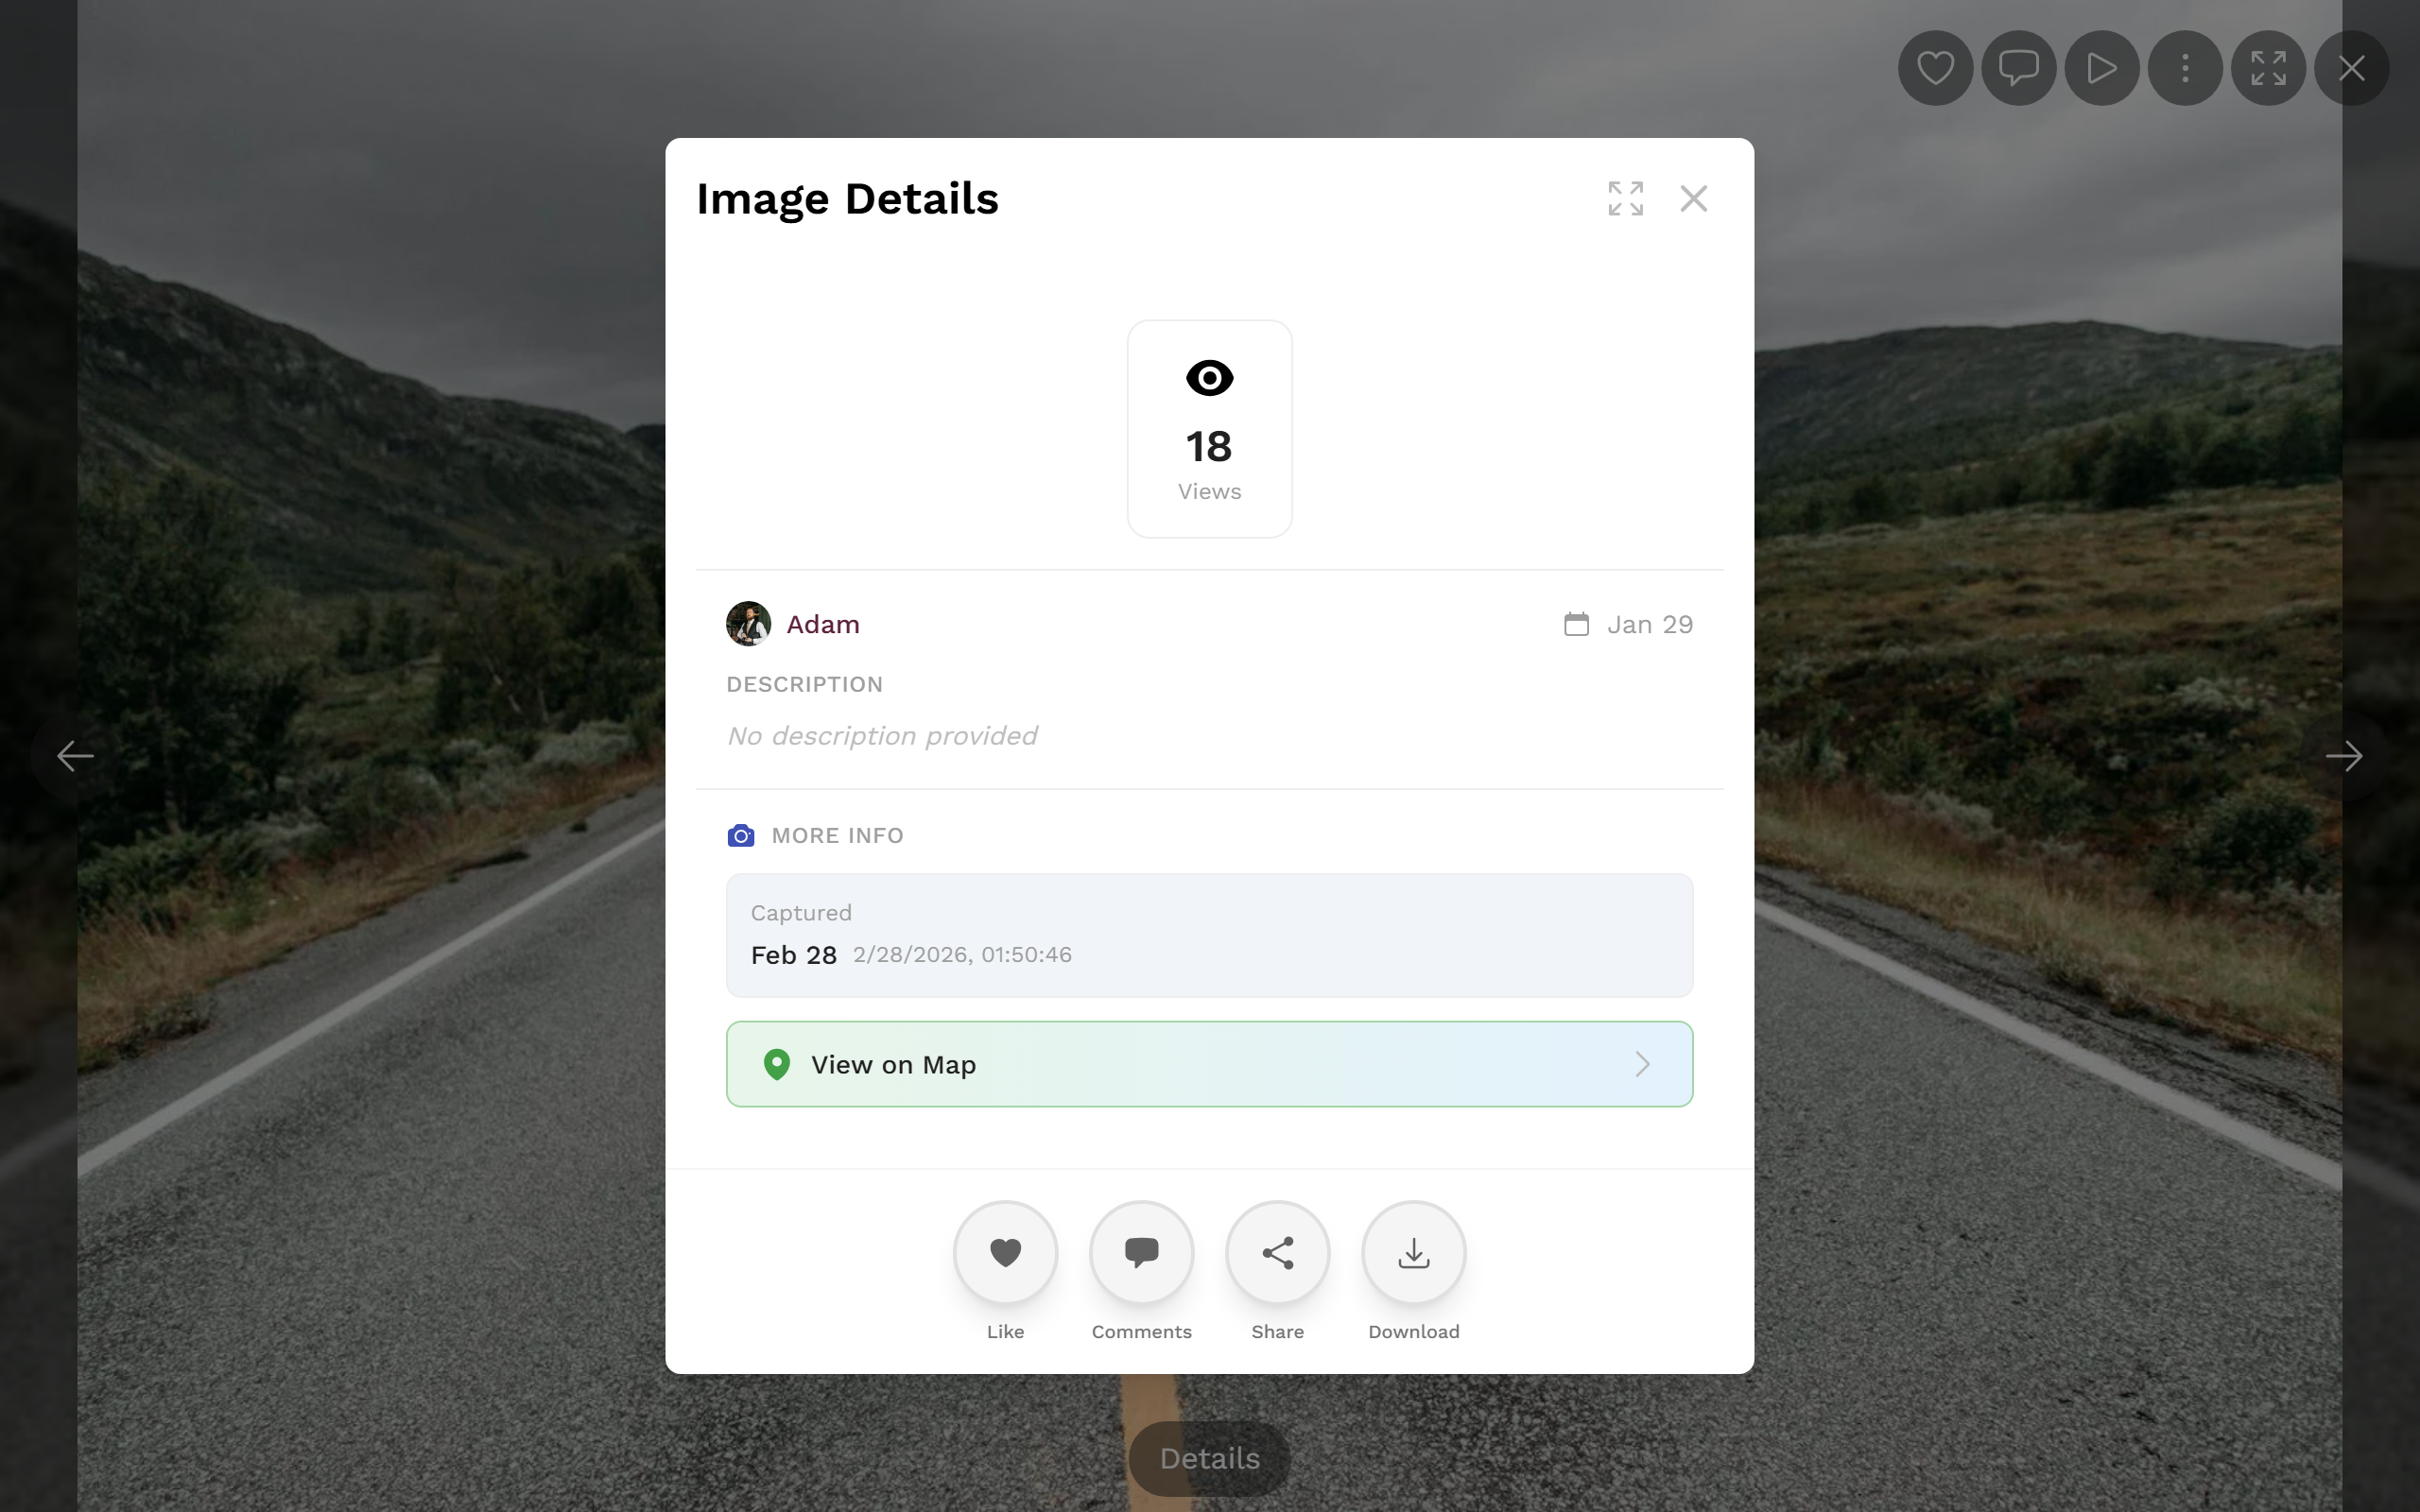
Task: Click the calendar icon beside Jan 29
Action: click(x=1576, y=624)
